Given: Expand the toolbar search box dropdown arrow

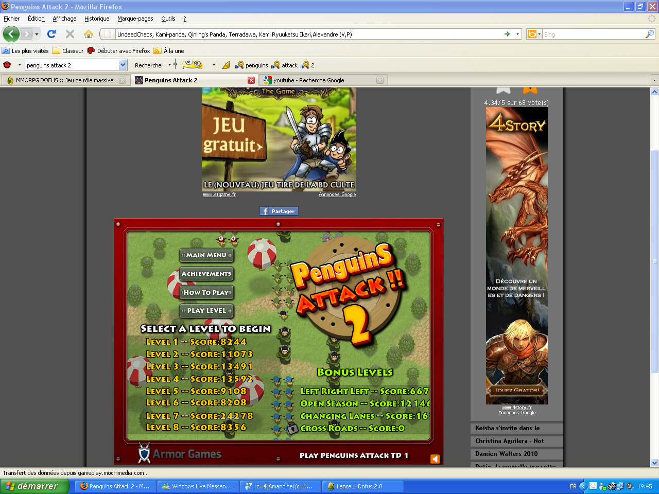Looking at the screenshot, I should click(x=123, y=65).
